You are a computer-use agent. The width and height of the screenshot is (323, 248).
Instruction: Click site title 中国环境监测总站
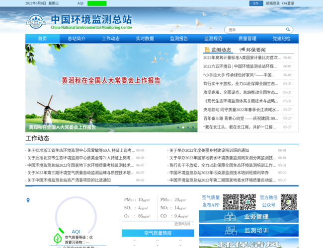(91, 19)
